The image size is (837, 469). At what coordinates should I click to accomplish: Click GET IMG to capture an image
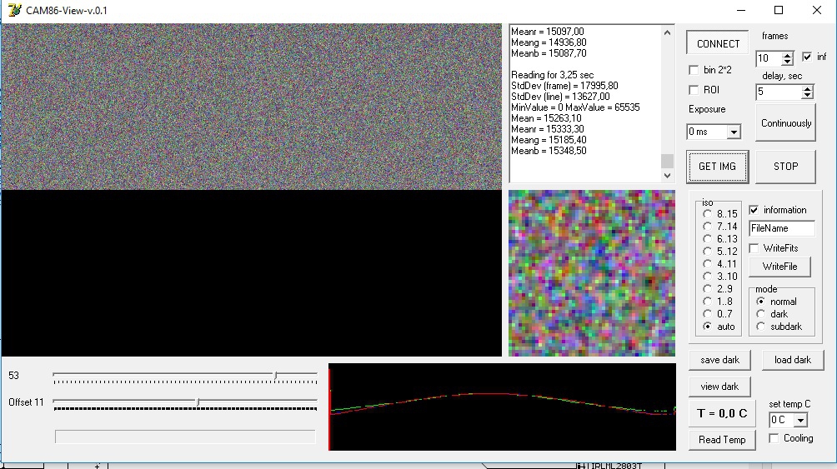[717, 167]
